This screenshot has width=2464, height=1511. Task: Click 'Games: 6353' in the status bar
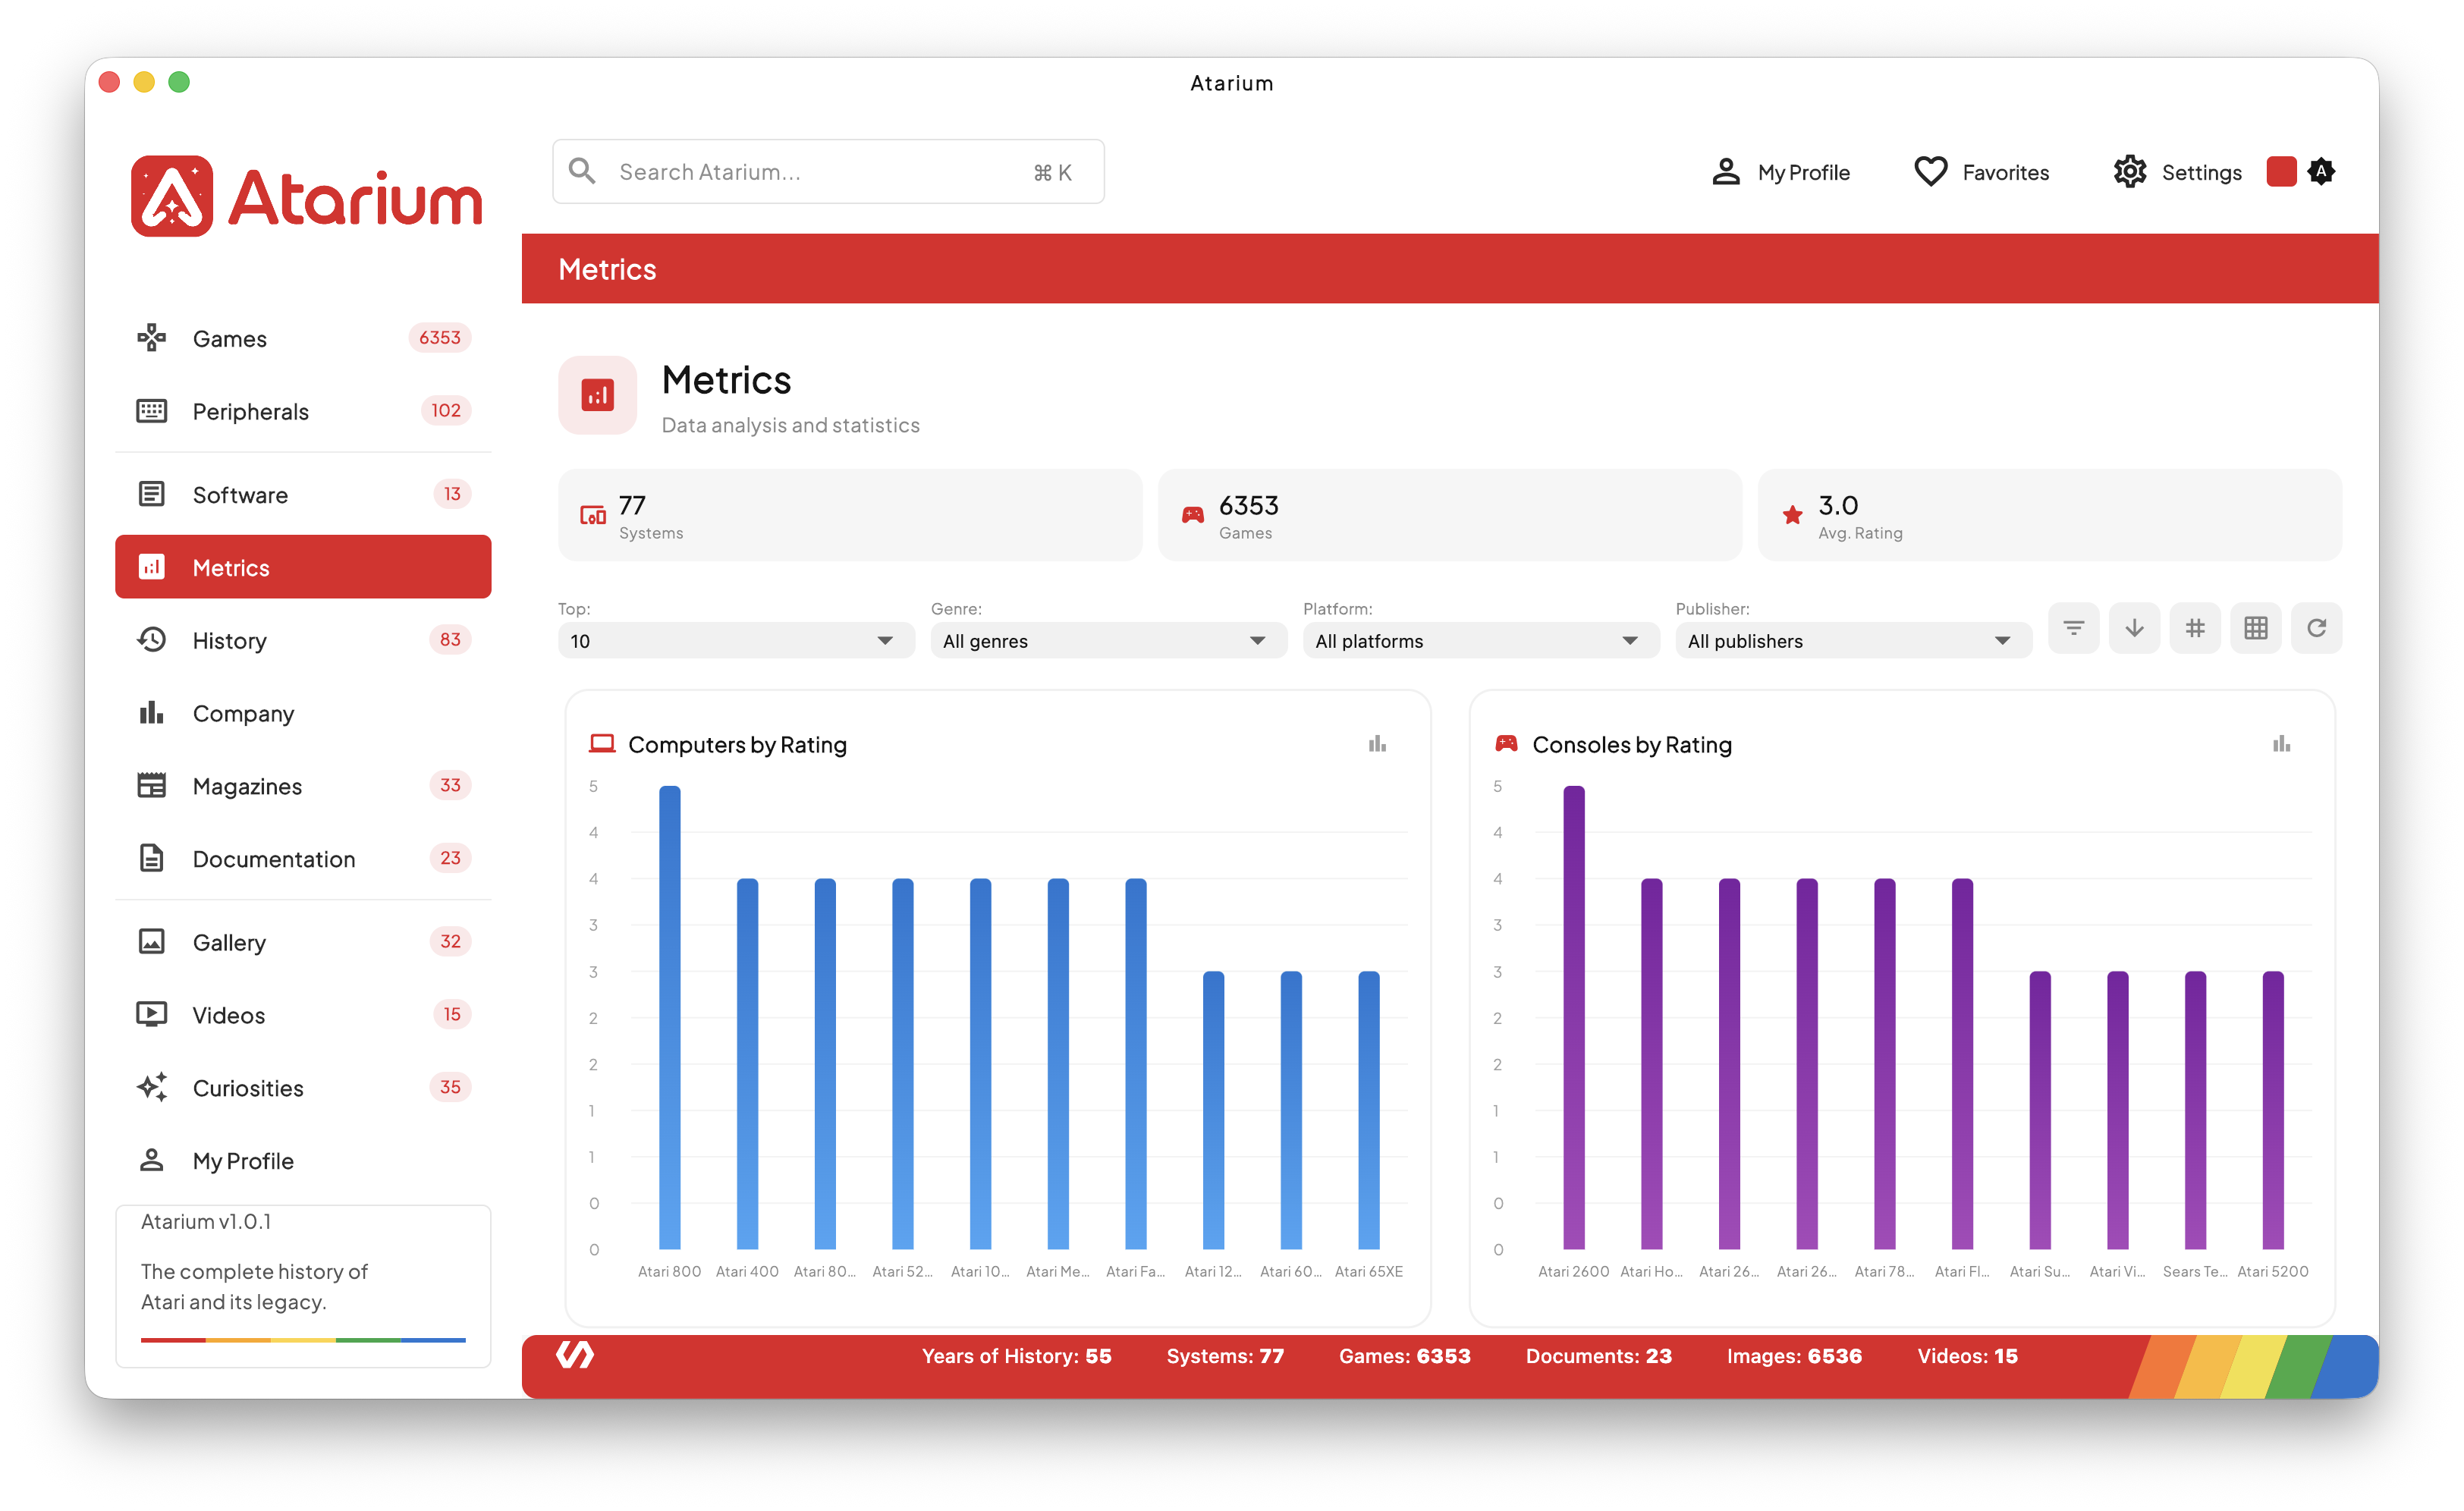coord(1405,1357)
